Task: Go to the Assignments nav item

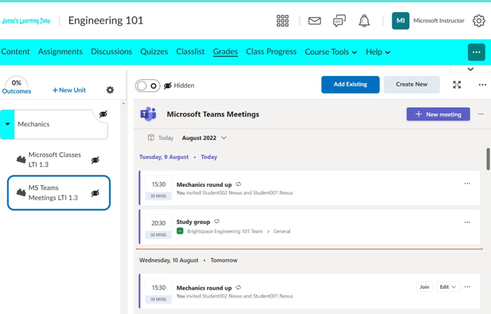Action: pos(60,52)
